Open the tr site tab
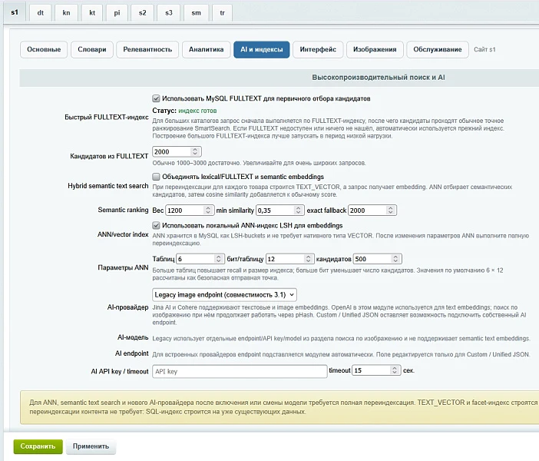Viewport: 539px width, 461px height. click(222, 13)
